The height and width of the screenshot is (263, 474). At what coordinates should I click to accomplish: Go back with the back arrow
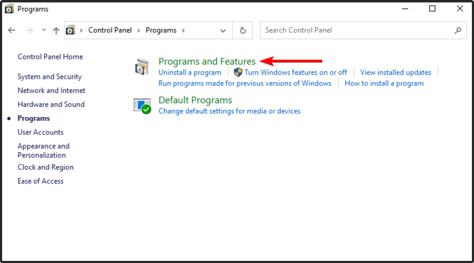(12, 30)
